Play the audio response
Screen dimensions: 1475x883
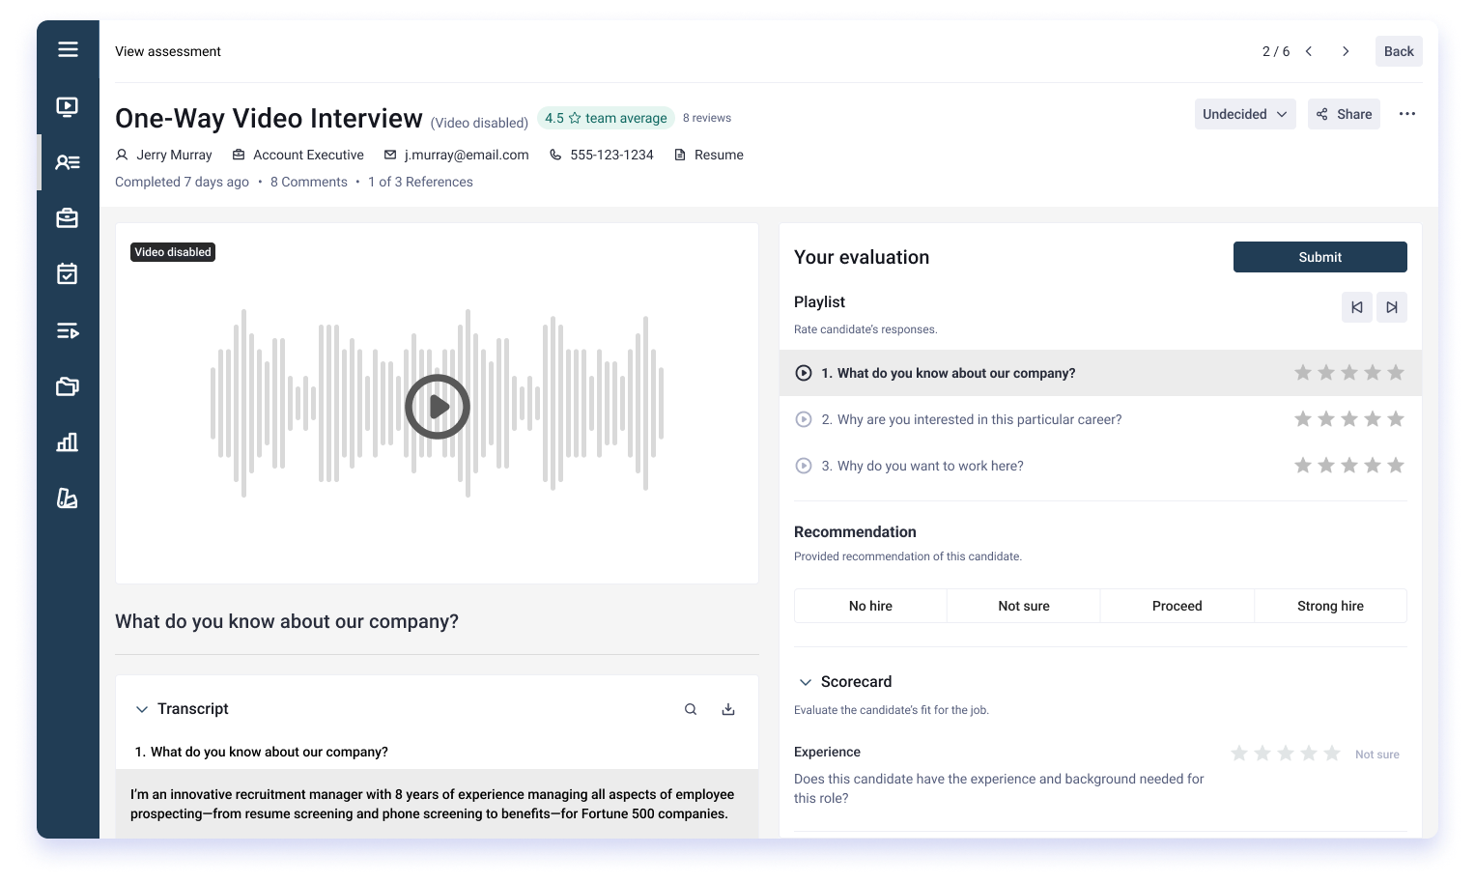click(438, 407)
